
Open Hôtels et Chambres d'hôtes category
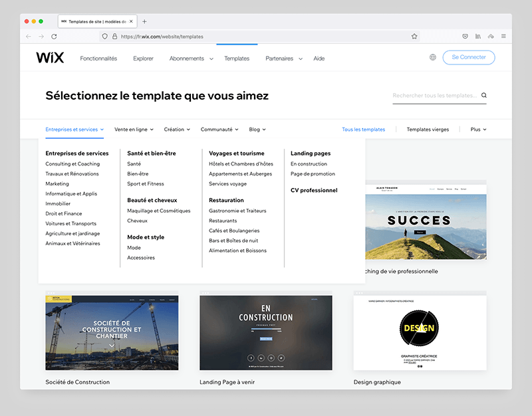click(x=241, y=163)
